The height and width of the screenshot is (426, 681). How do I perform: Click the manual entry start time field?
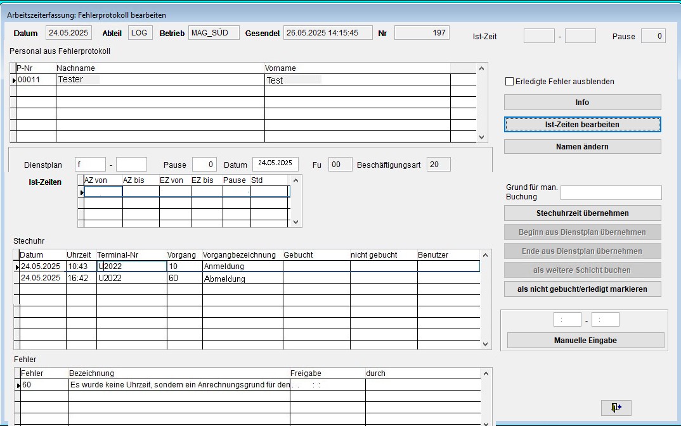(x=567, y=320)
